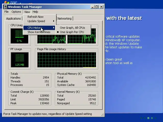163x122 pixels.
Task: Click the Processes value 15
Action: pos(48,85)
